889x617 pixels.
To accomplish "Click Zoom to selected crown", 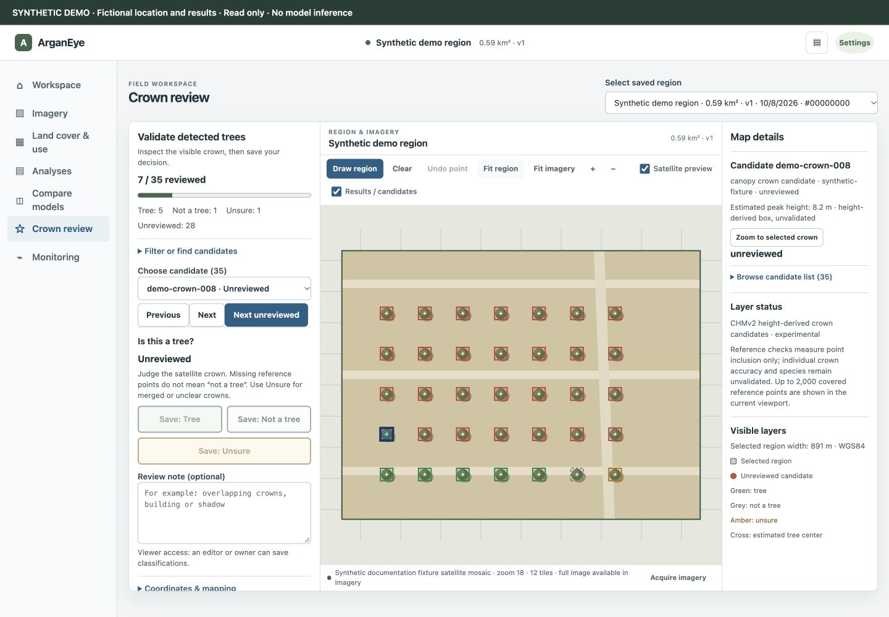I will coord(777,238).
